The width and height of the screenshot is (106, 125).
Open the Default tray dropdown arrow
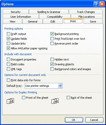tap(60, 86)
